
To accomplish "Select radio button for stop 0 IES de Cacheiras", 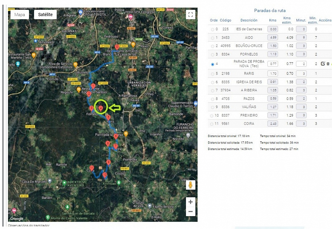I will (213, 29).
